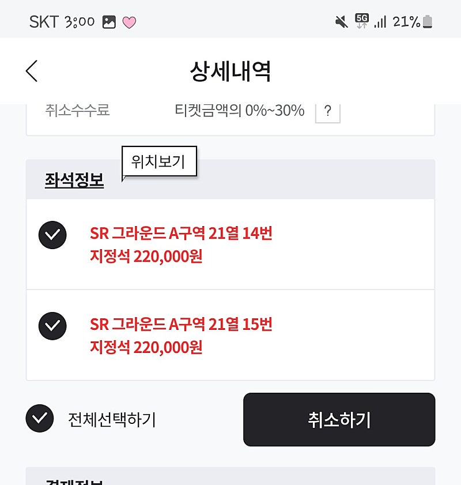Image resolution: width=461 pixels, height=485 pixels.
Task: Tap the back arrow icon
Action: tap(32, 71)
